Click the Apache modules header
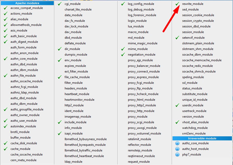The width and height of the screenshot is (233, 165). coord(27,3)
